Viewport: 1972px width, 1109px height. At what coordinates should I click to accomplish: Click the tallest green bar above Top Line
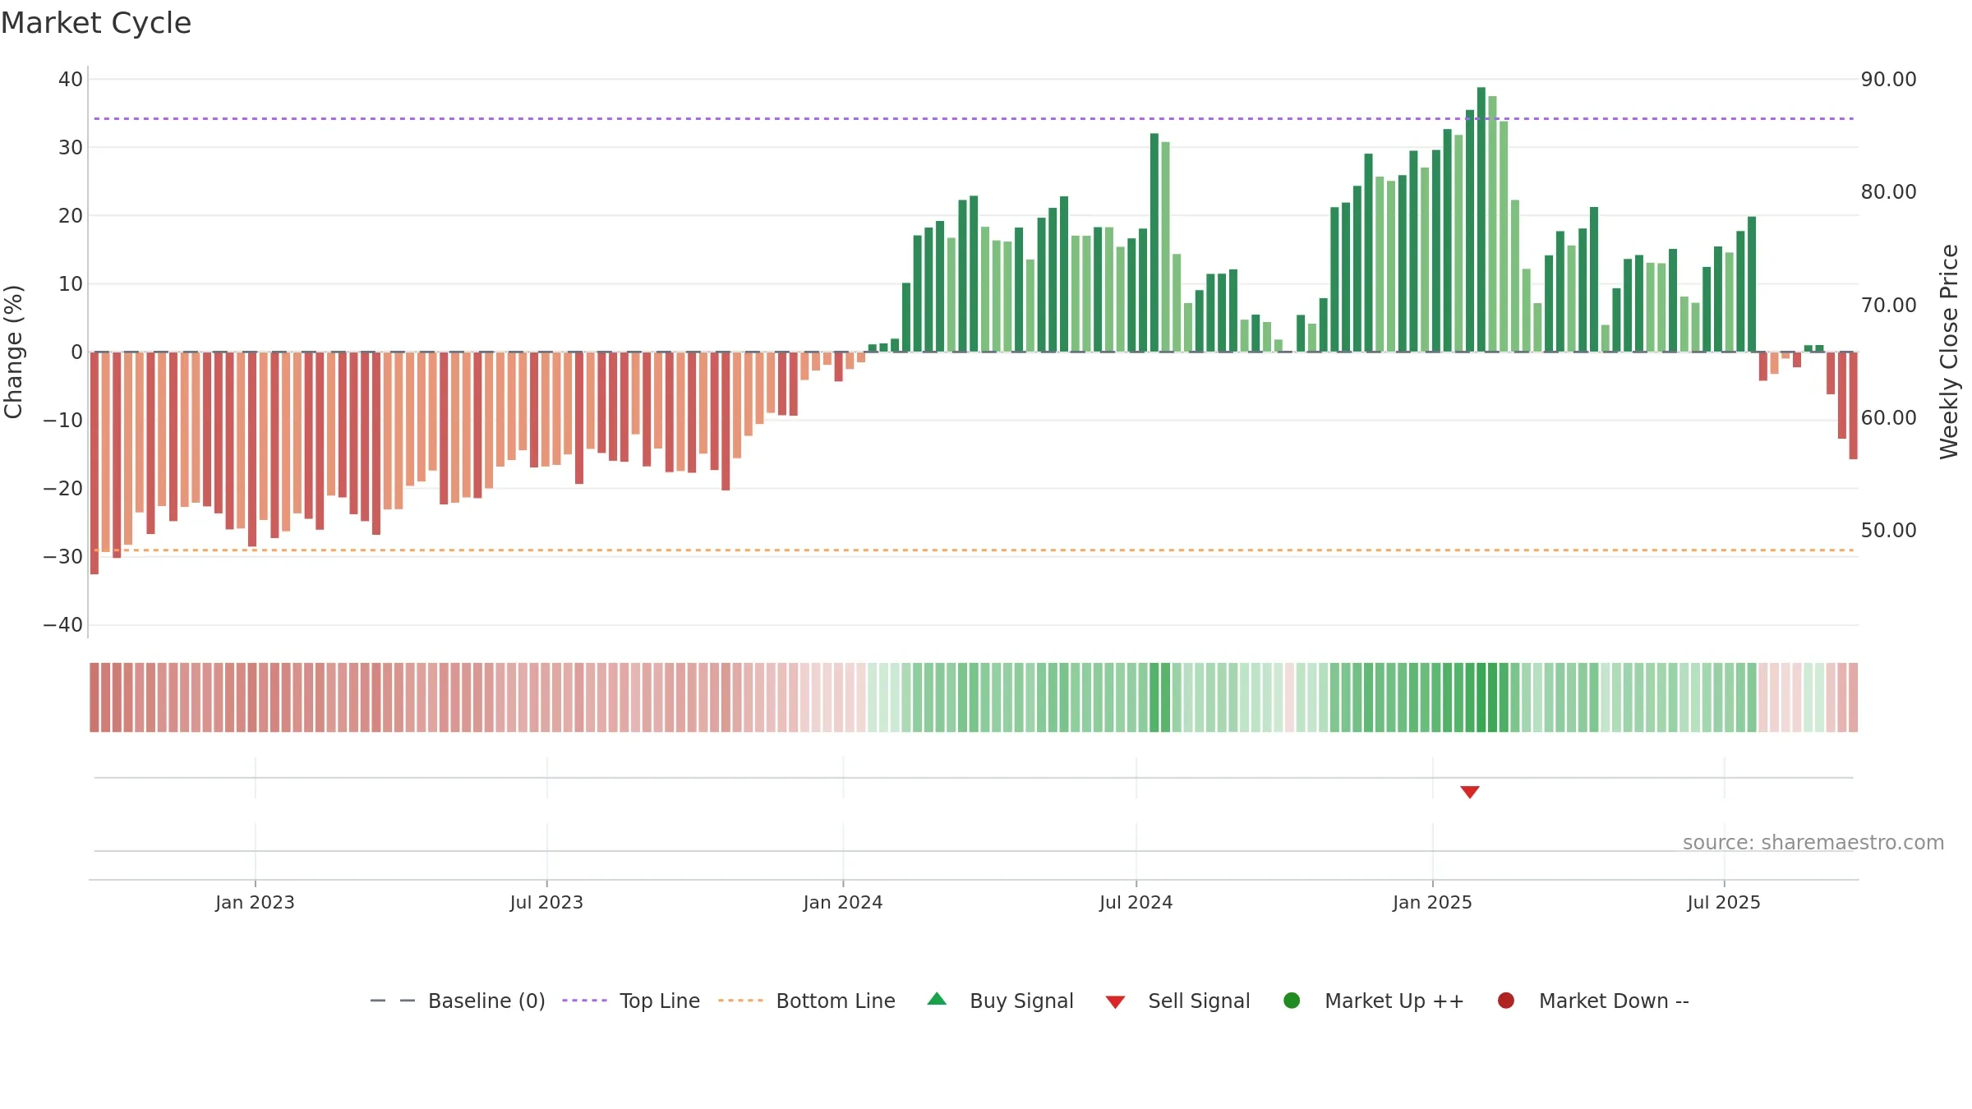click(1481, 219)
